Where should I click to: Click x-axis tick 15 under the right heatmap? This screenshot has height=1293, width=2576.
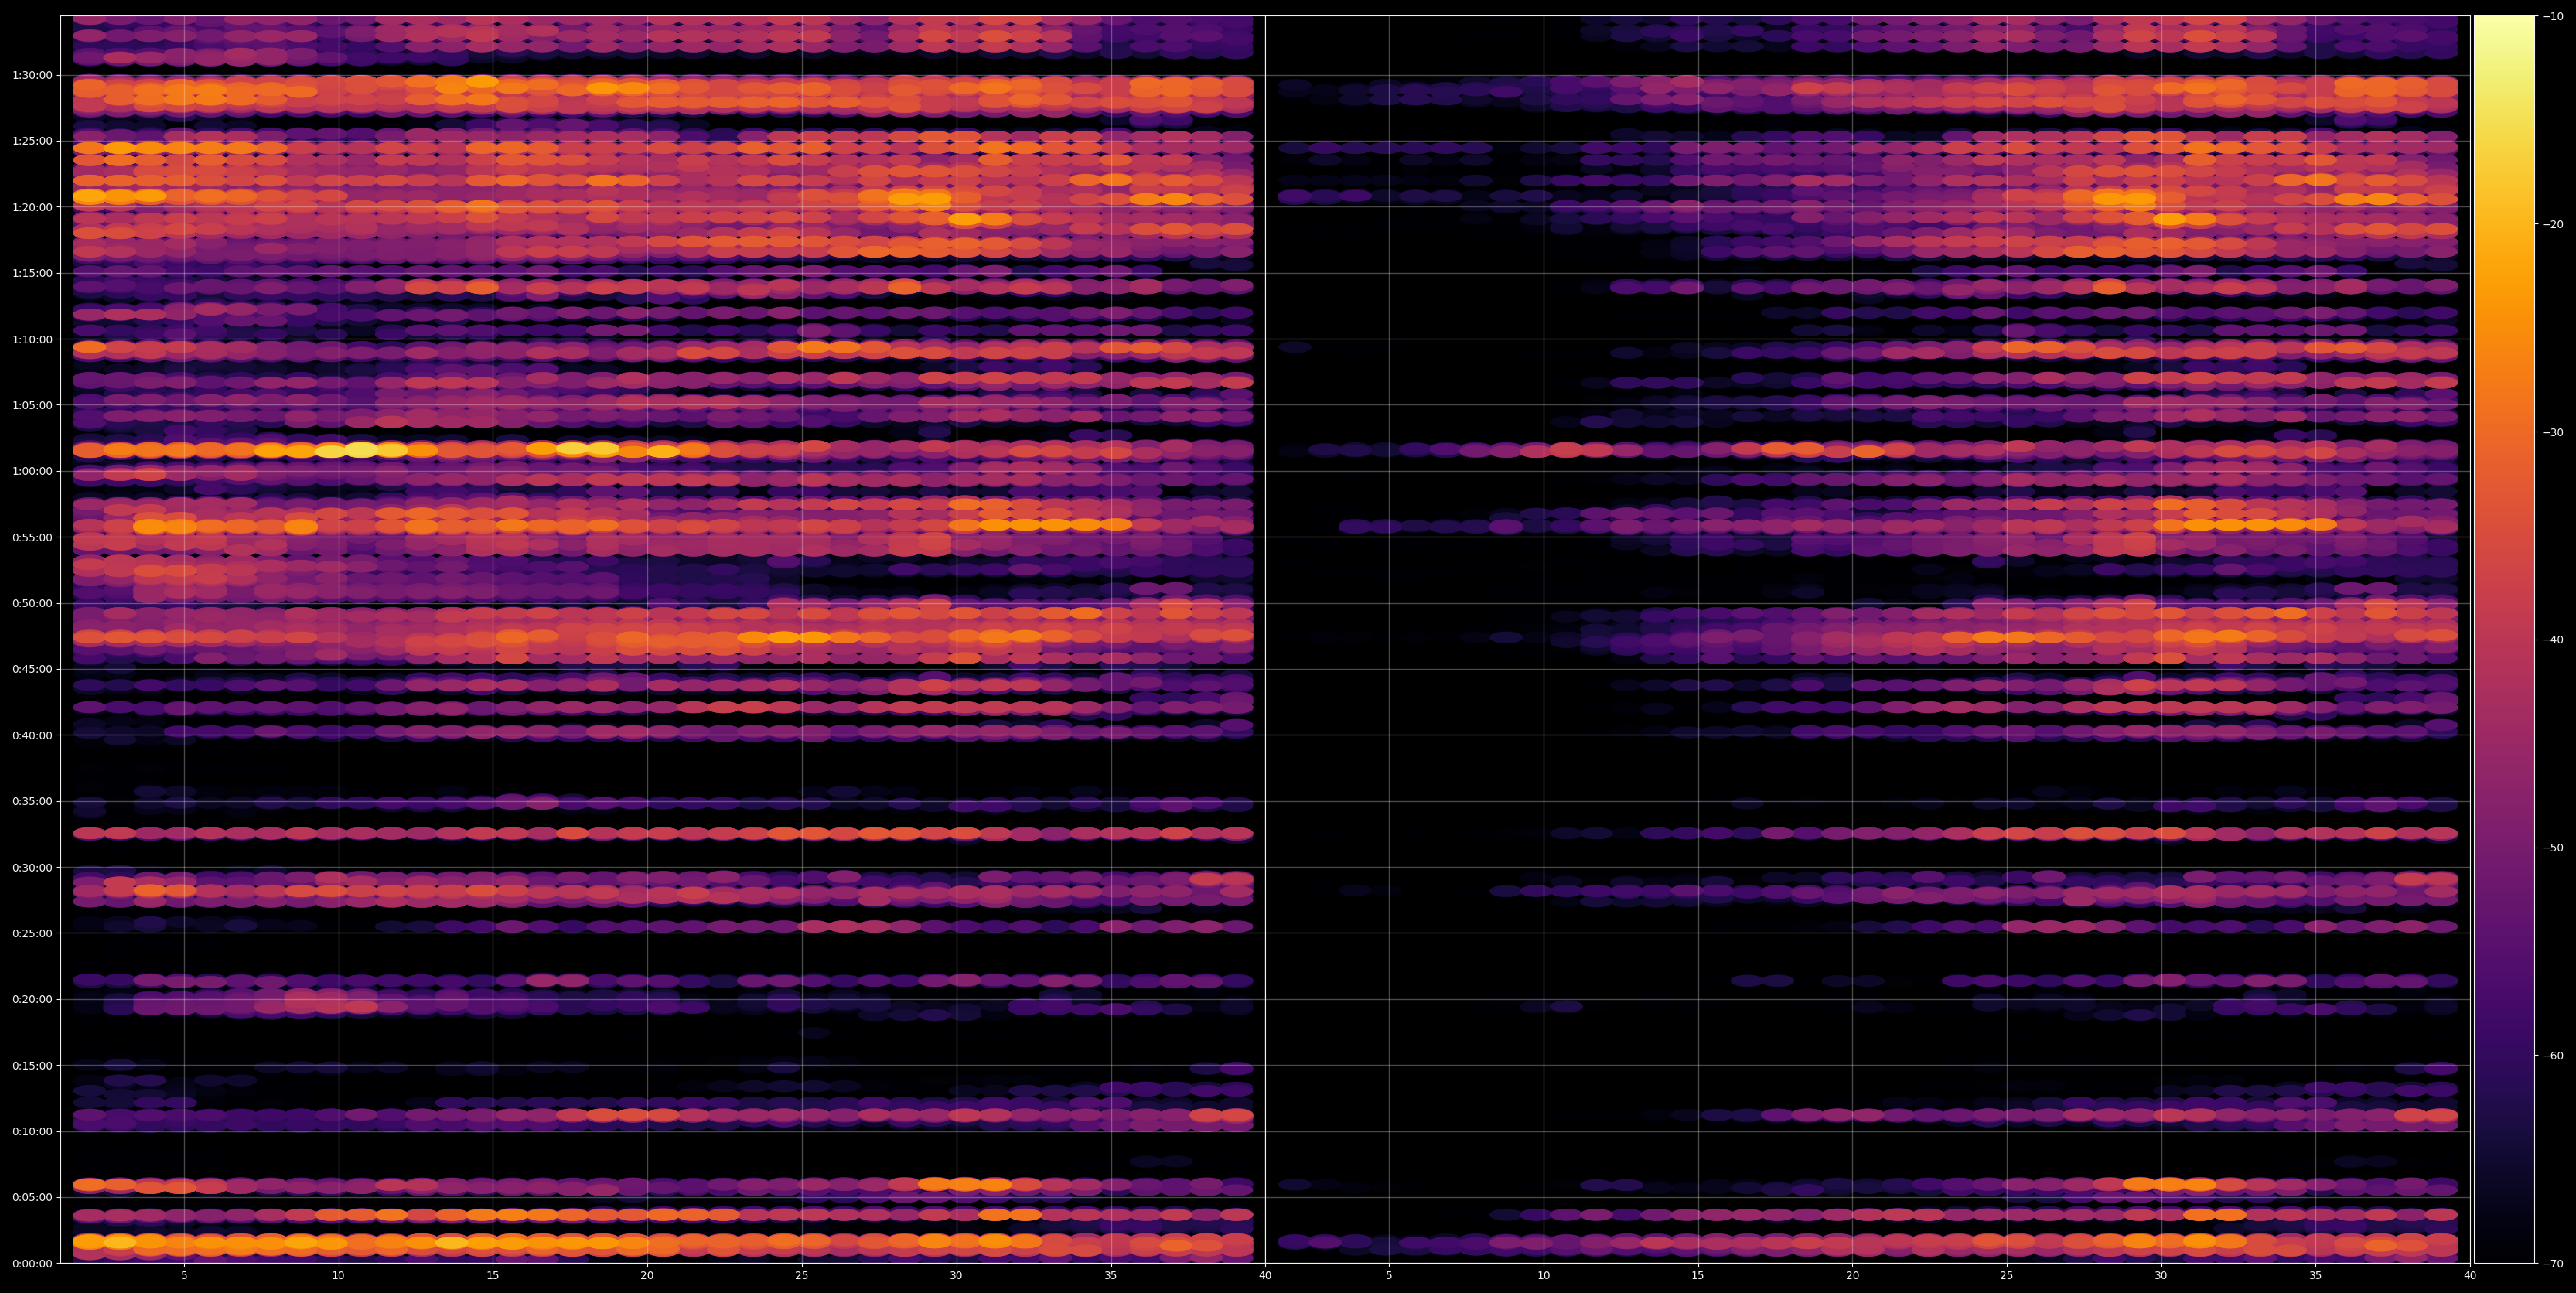[1698, 1276]
